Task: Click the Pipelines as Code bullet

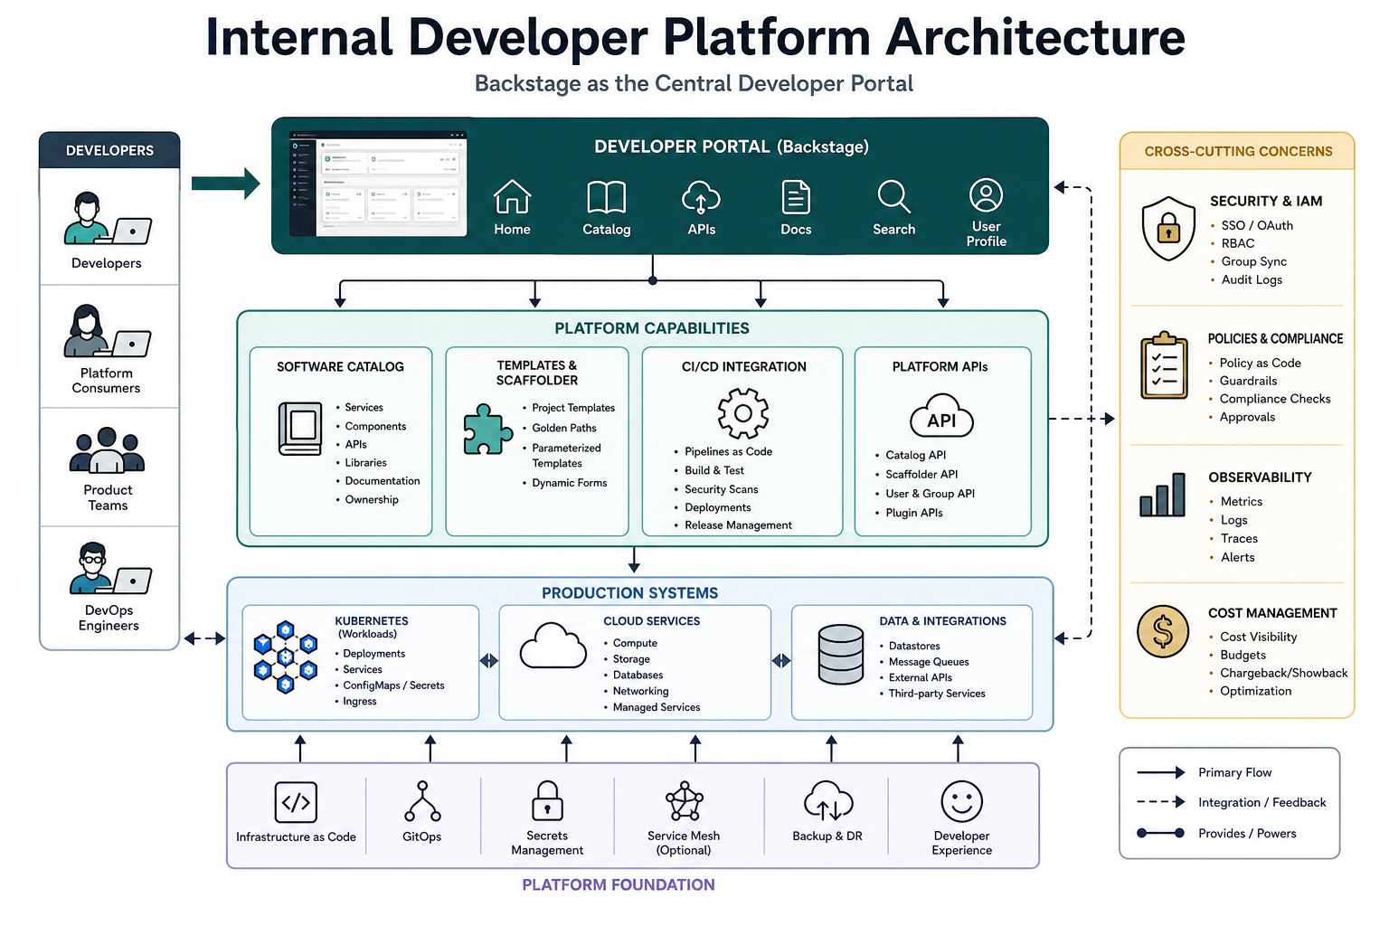Action: (x=723, y=451)
